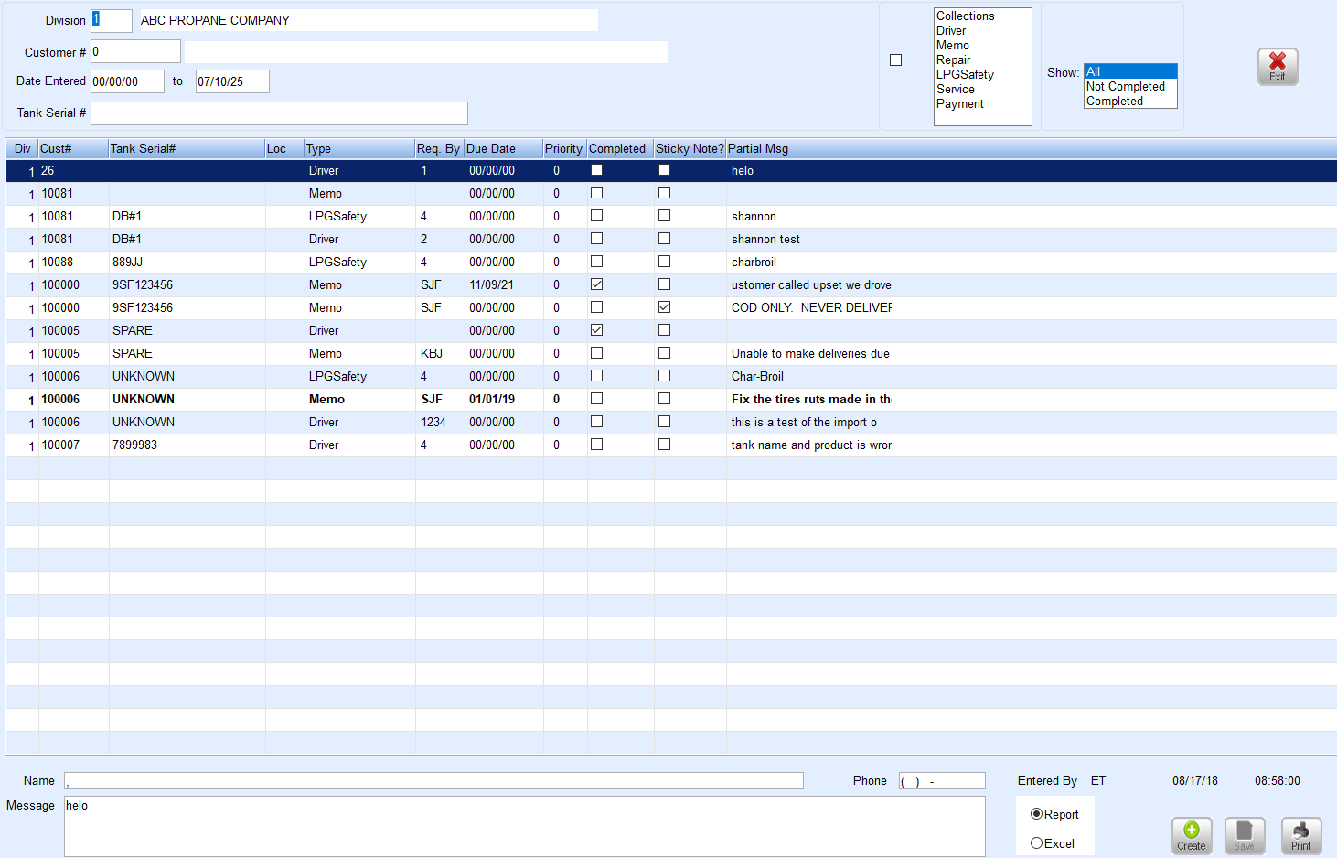
Task: Click the 'this is a test of the import' message
Action: 804,422
